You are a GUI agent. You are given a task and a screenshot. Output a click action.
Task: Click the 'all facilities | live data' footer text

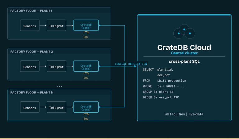tap(184, 114)
